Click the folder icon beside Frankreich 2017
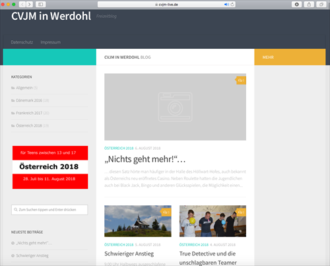The image size is (330, 266). point(13,113)
